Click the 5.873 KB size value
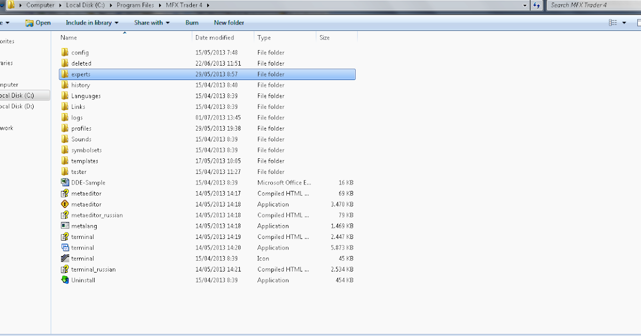 point(342,247)
